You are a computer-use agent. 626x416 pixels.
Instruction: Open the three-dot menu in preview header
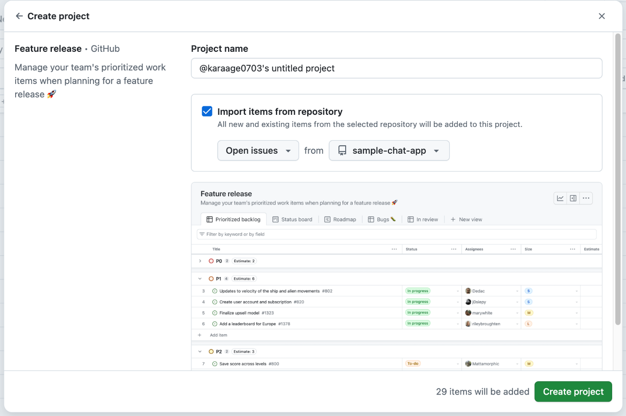coord(586,198)
